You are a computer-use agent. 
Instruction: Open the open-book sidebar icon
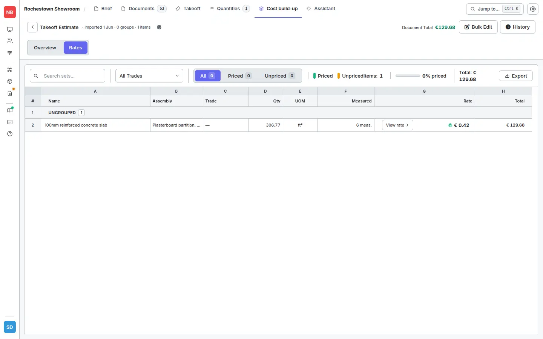point(10,110)
